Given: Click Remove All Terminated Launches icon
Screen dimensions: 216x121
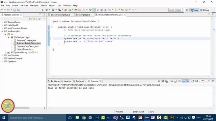Looking at the screenshot, I should (x=166, y=81).
